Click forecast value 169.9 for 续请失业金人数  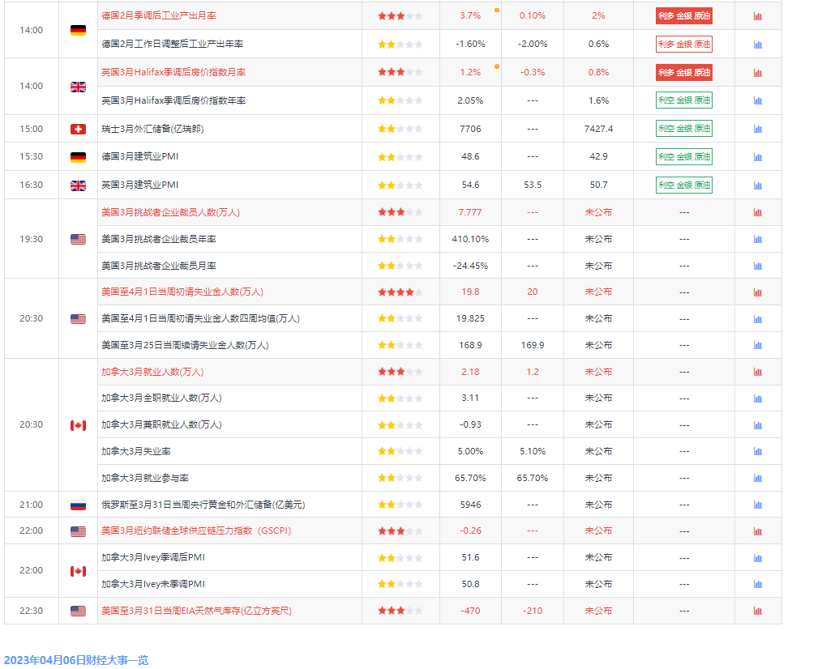[x=533, y=345]
